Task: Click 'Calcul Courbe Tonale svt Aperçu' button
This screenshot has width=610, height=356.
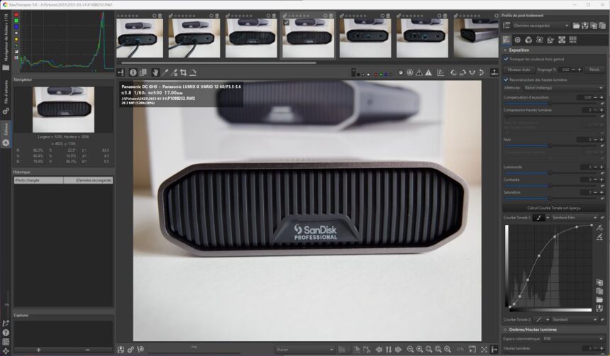Action: click(553, 208)
